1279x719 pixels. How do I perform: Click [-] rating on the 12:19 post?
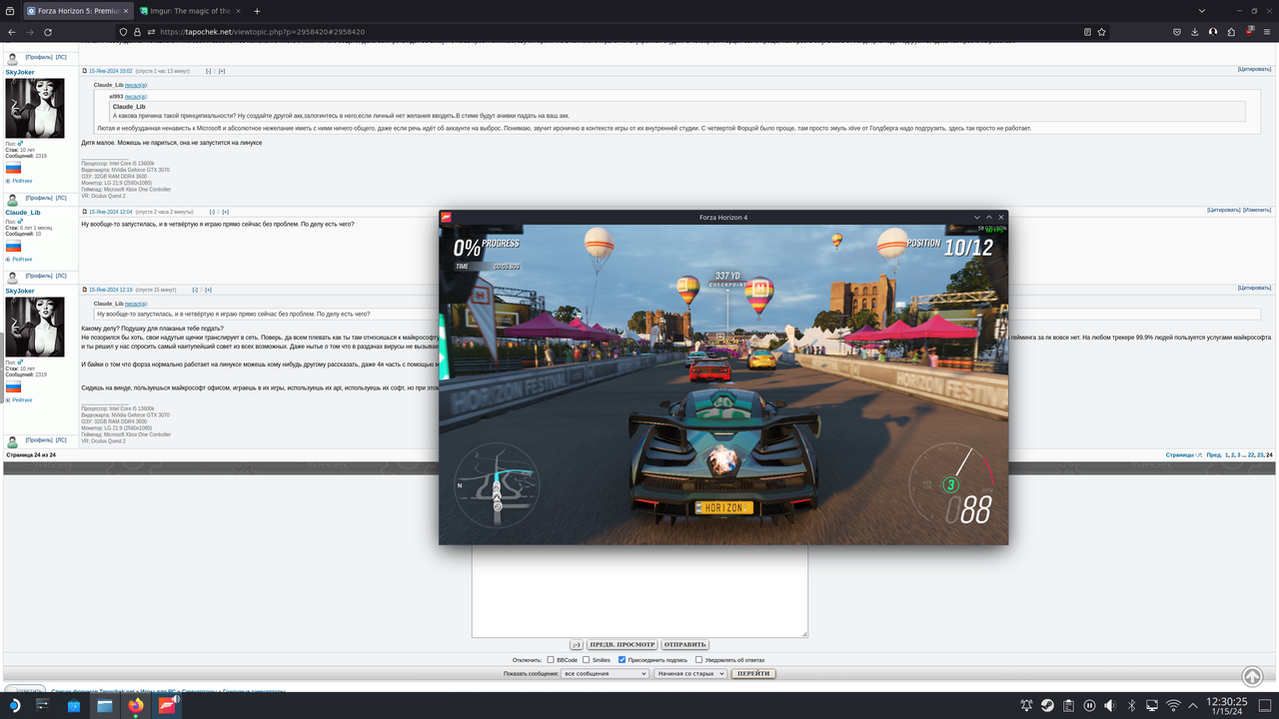[195, 290]
